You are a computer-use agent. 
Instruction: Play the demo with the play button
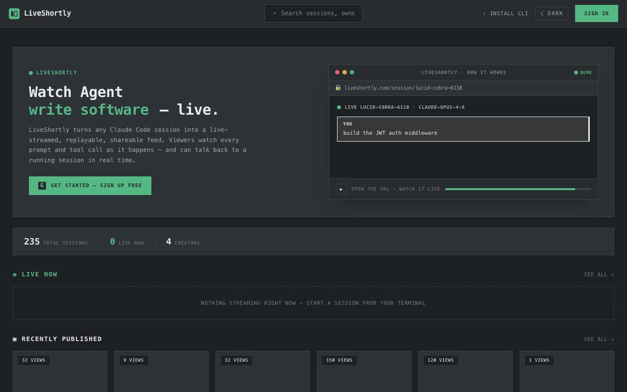click(x=341, y=189)
